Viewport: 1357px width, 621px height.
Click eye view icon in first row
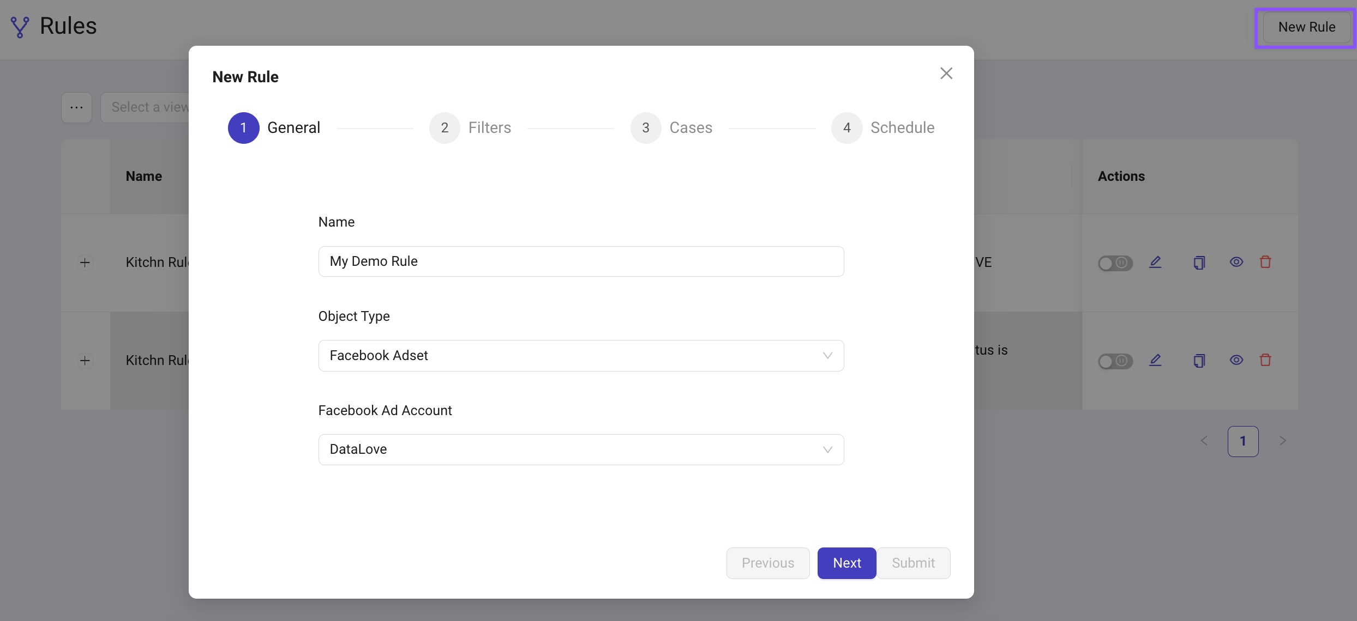pyautogui.click(x=1236, y=263)
